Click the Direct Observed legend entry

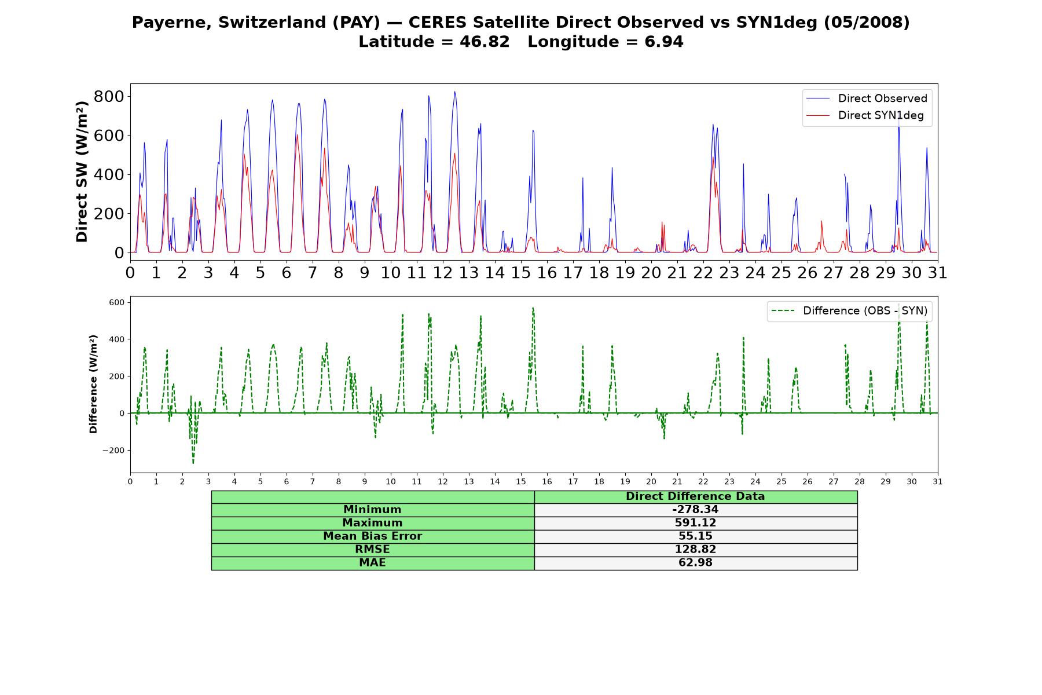click(x=867, y=98)
